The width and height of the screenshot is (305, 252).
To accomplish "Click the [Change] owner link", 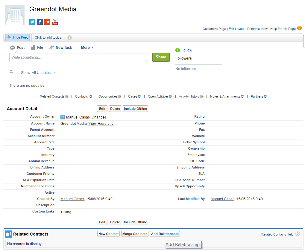I will [98, 117].
